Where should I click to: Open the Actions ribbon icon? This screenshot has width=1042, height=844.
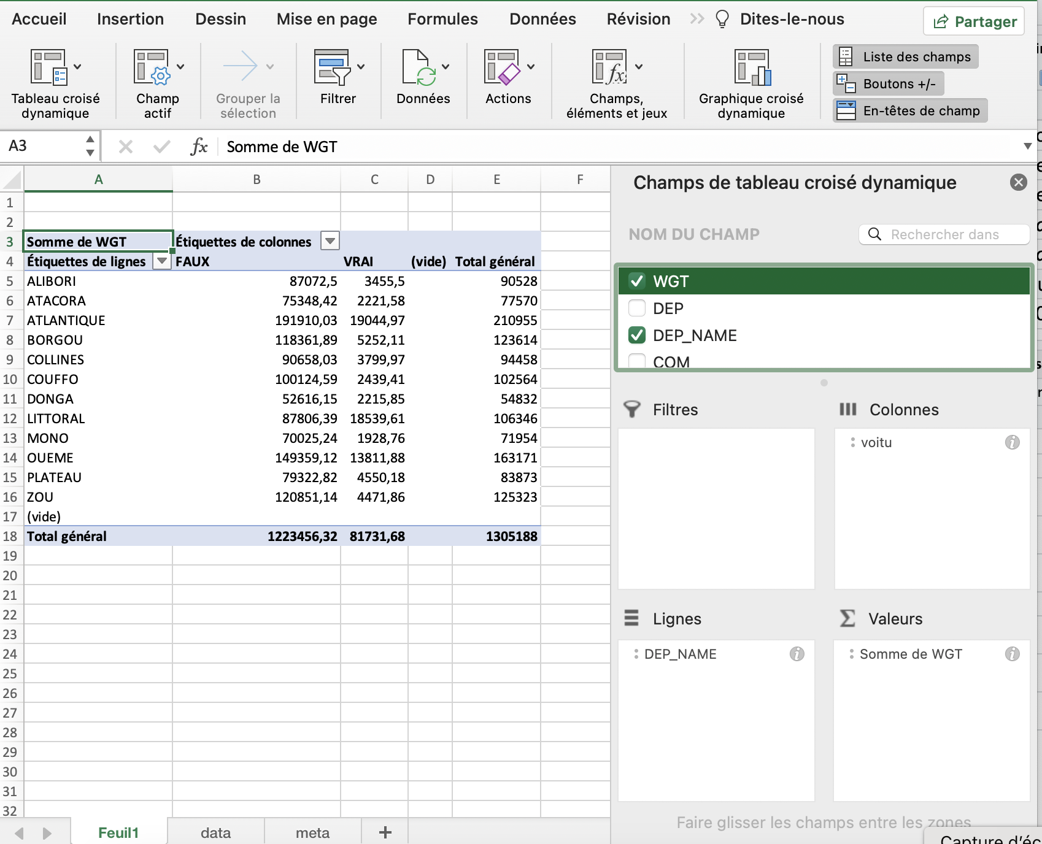[x=502, y=67]
